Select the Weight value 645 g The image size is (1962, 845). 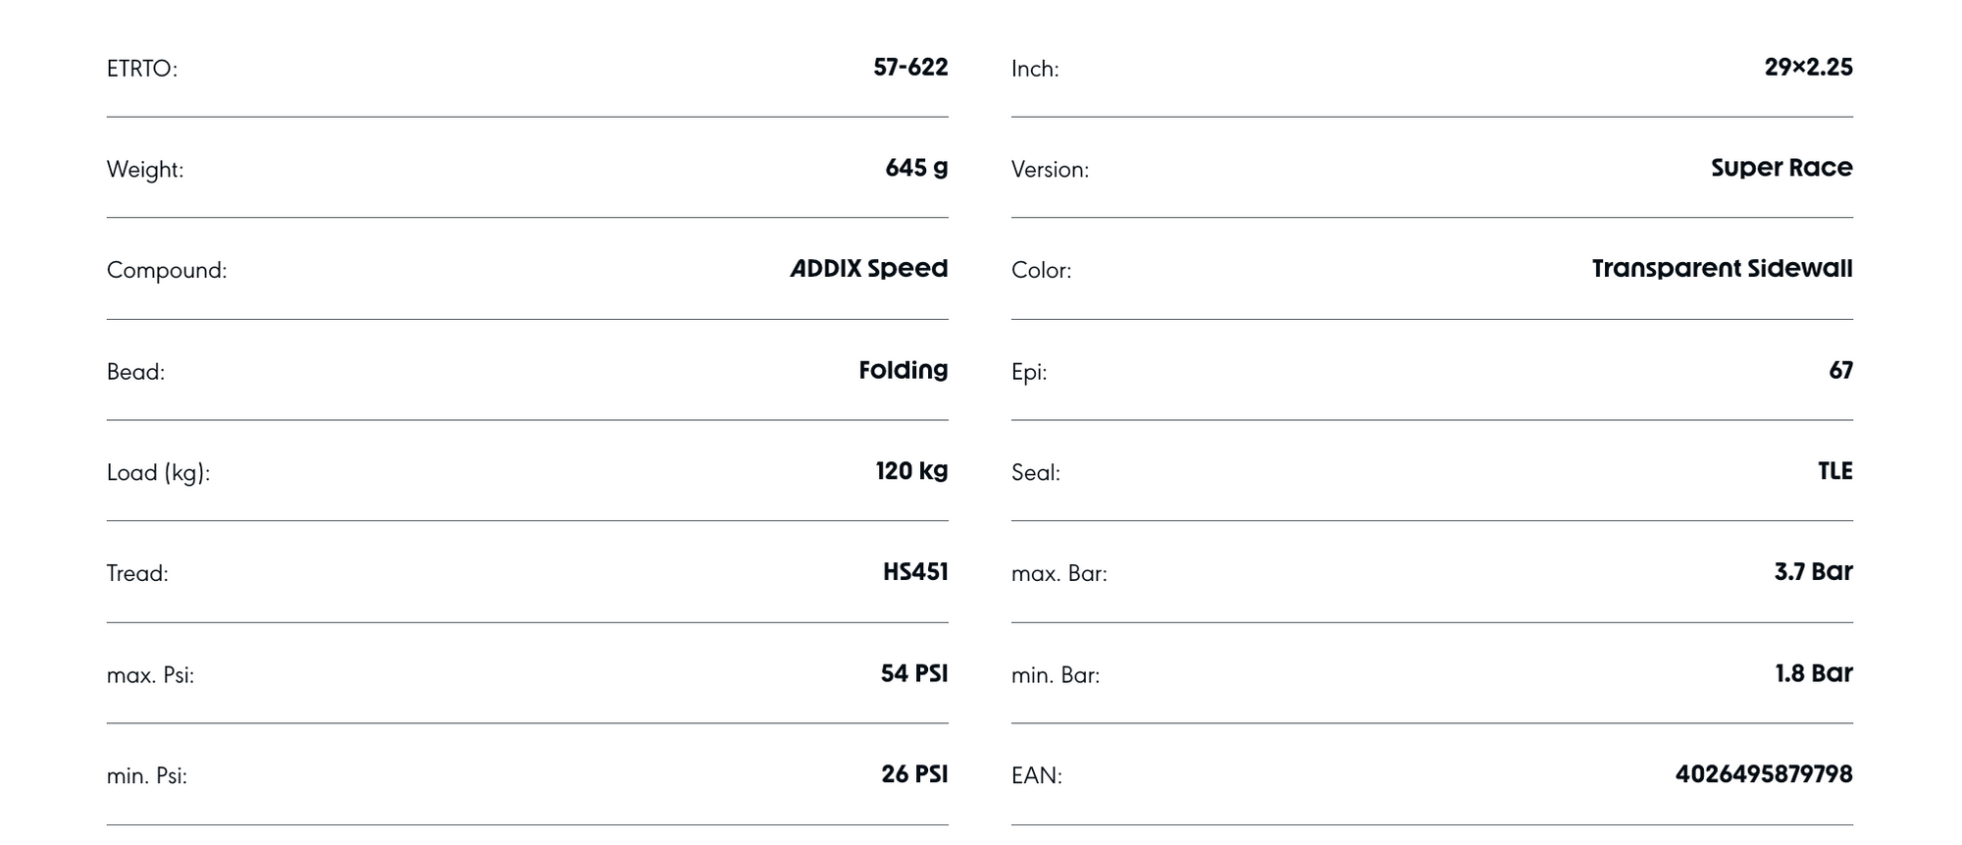pyautogui.click(x=916, y=169)
